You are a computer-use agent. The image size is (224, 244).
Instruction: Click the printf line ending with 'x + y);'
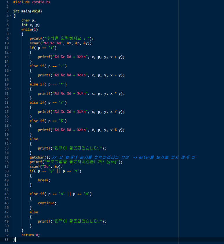pos(81,57)
